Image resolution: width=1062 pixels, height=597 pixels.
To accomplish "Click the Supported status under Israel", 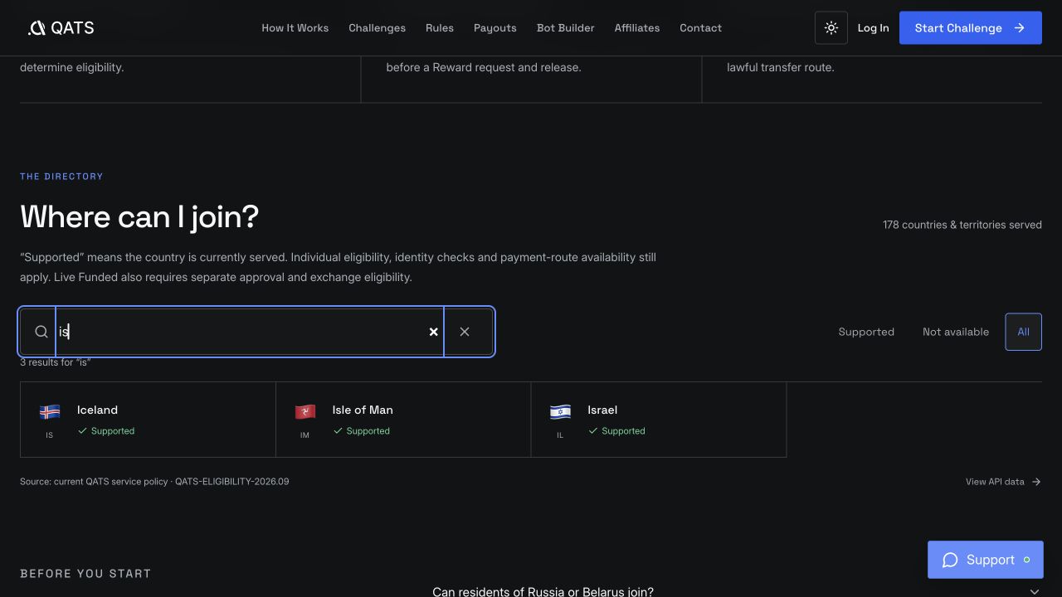I will pos(616,431).
